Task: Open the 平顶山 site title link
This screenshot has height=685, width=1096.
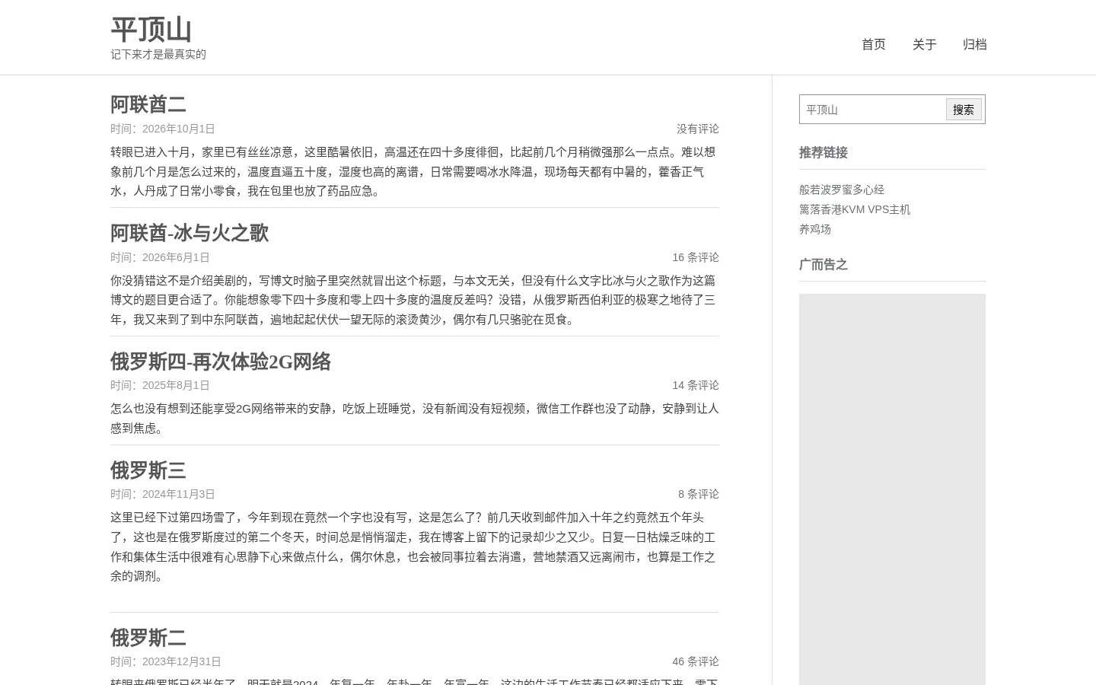Action: click(151, 30)
